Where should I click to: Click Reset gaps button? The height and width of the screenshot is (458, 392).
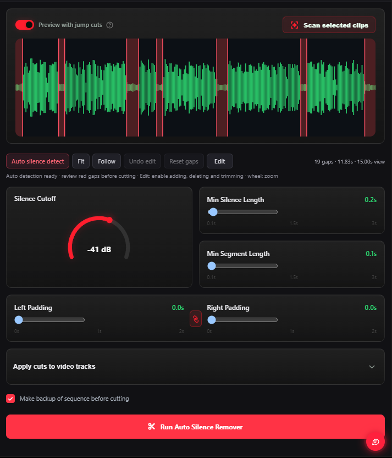184,161
